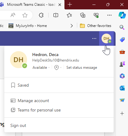
Task: Show more favorites bar items chevron
Action: (72, 26)
